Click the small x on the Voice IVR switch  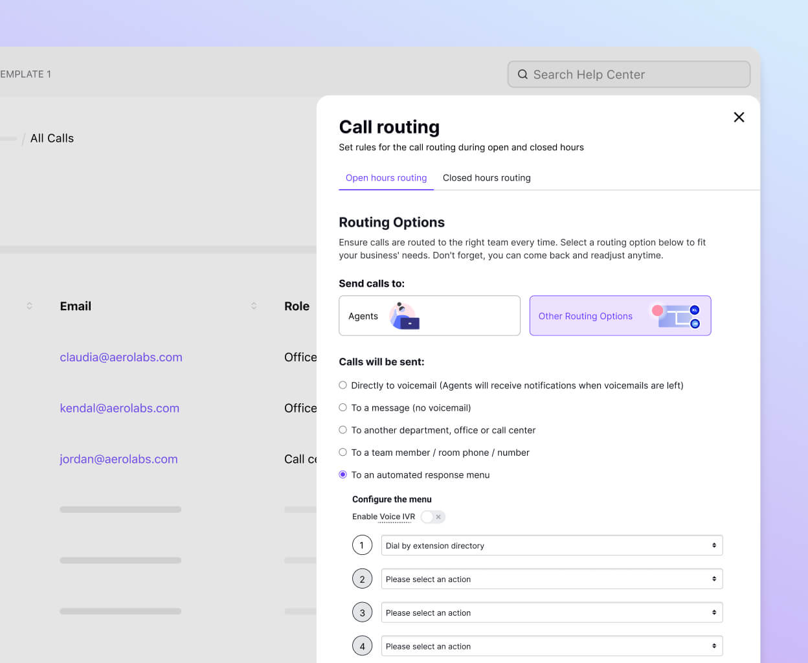[439, 517]
